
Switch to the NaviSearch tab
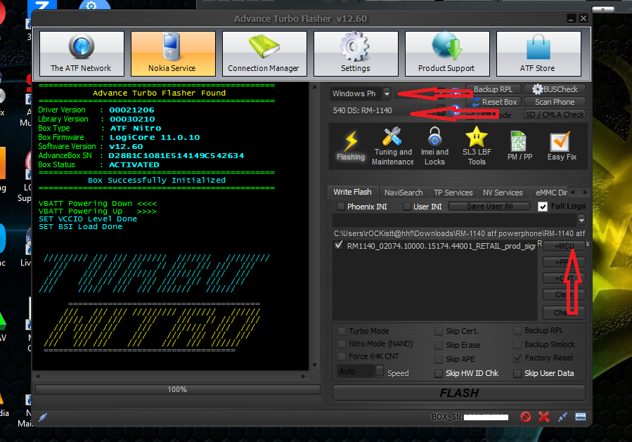click(404, 192)
